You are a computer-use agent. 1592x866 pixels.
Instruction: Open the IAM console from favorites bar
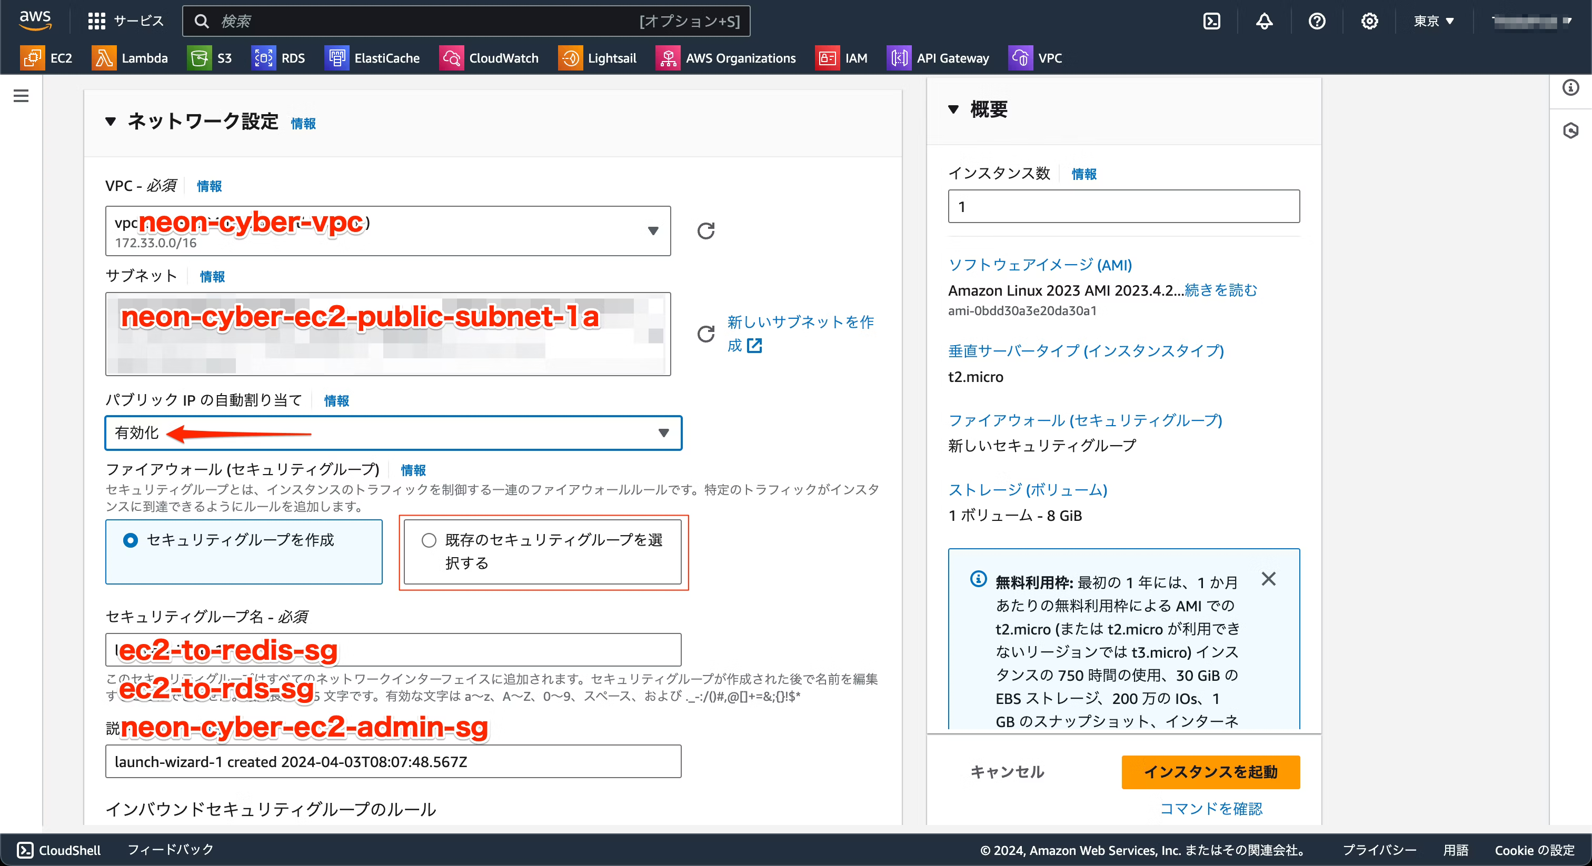point(841,57)
